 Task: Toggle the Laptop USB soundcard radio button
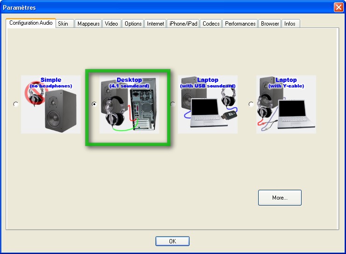tap(173, 104)
